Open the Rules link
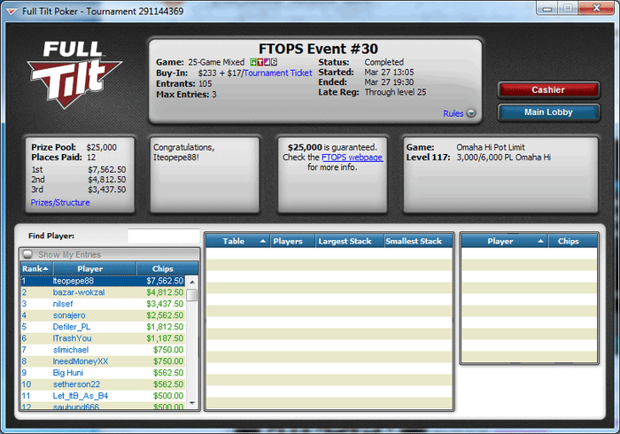 pyautogui.click(x=453, y=113)
